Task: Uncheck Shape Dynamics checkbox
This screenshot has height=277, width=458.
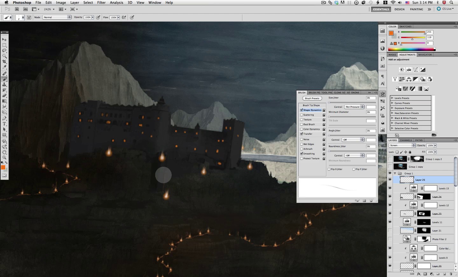Action: (x=302, y=110)
